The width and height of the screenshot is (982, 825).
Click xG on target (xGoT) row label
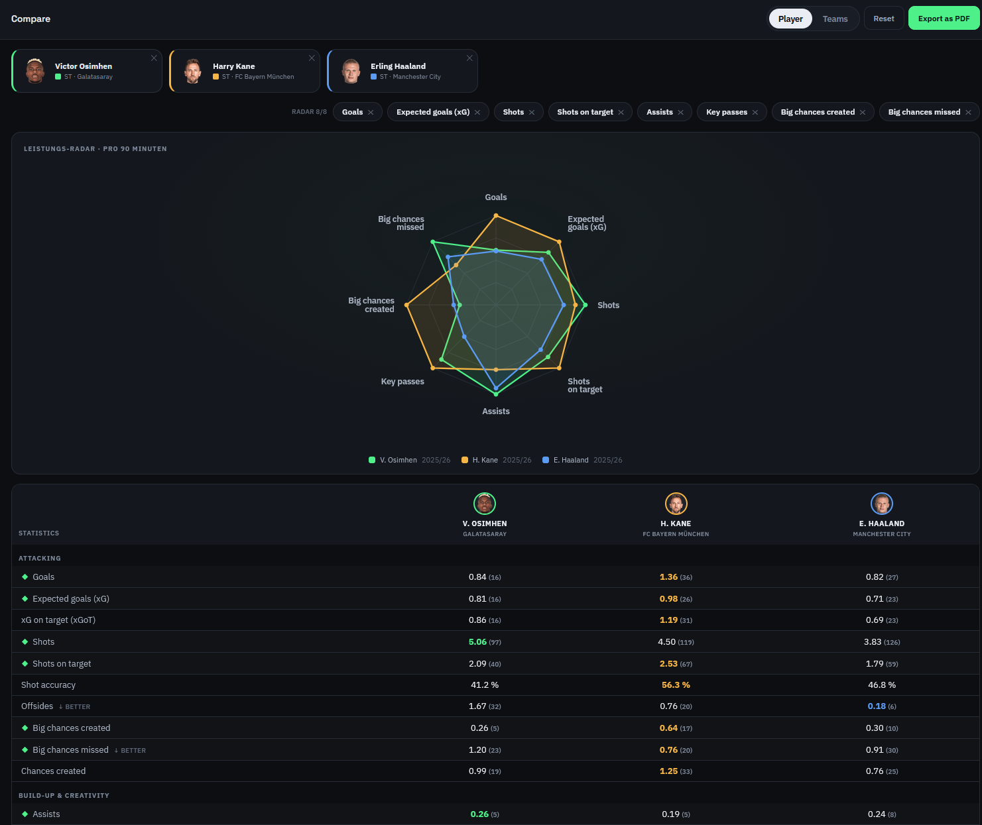pos(58,620)
